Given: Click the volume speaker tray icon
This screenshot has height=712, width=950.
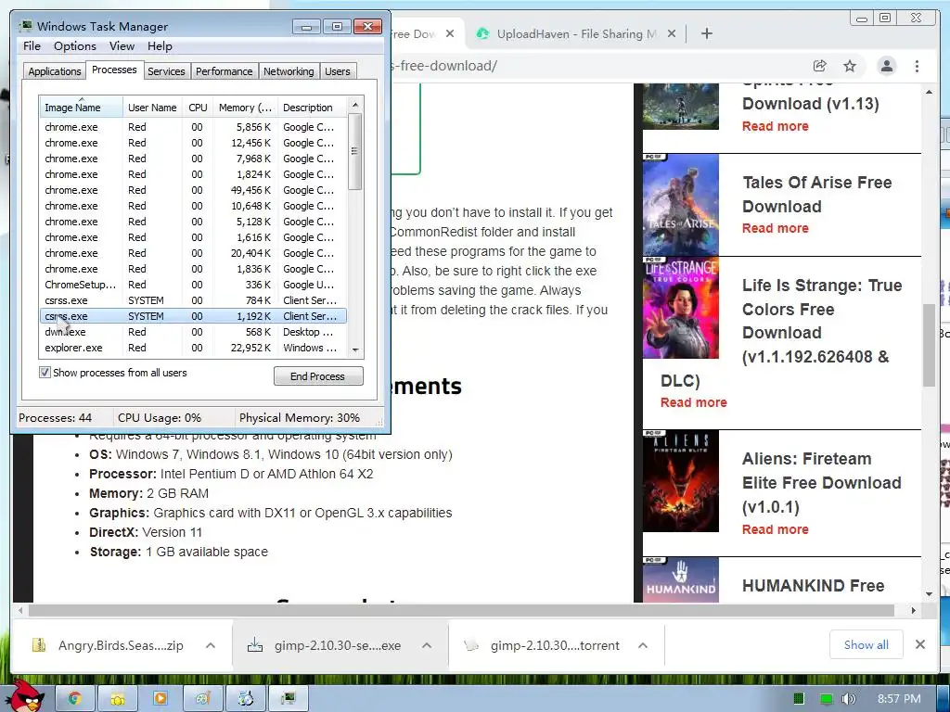Looking at the screenshot, I should click(x=849, y=699).
